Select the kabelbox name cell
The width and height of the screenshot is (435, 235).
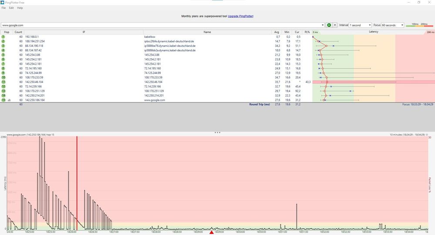[150, 36]
